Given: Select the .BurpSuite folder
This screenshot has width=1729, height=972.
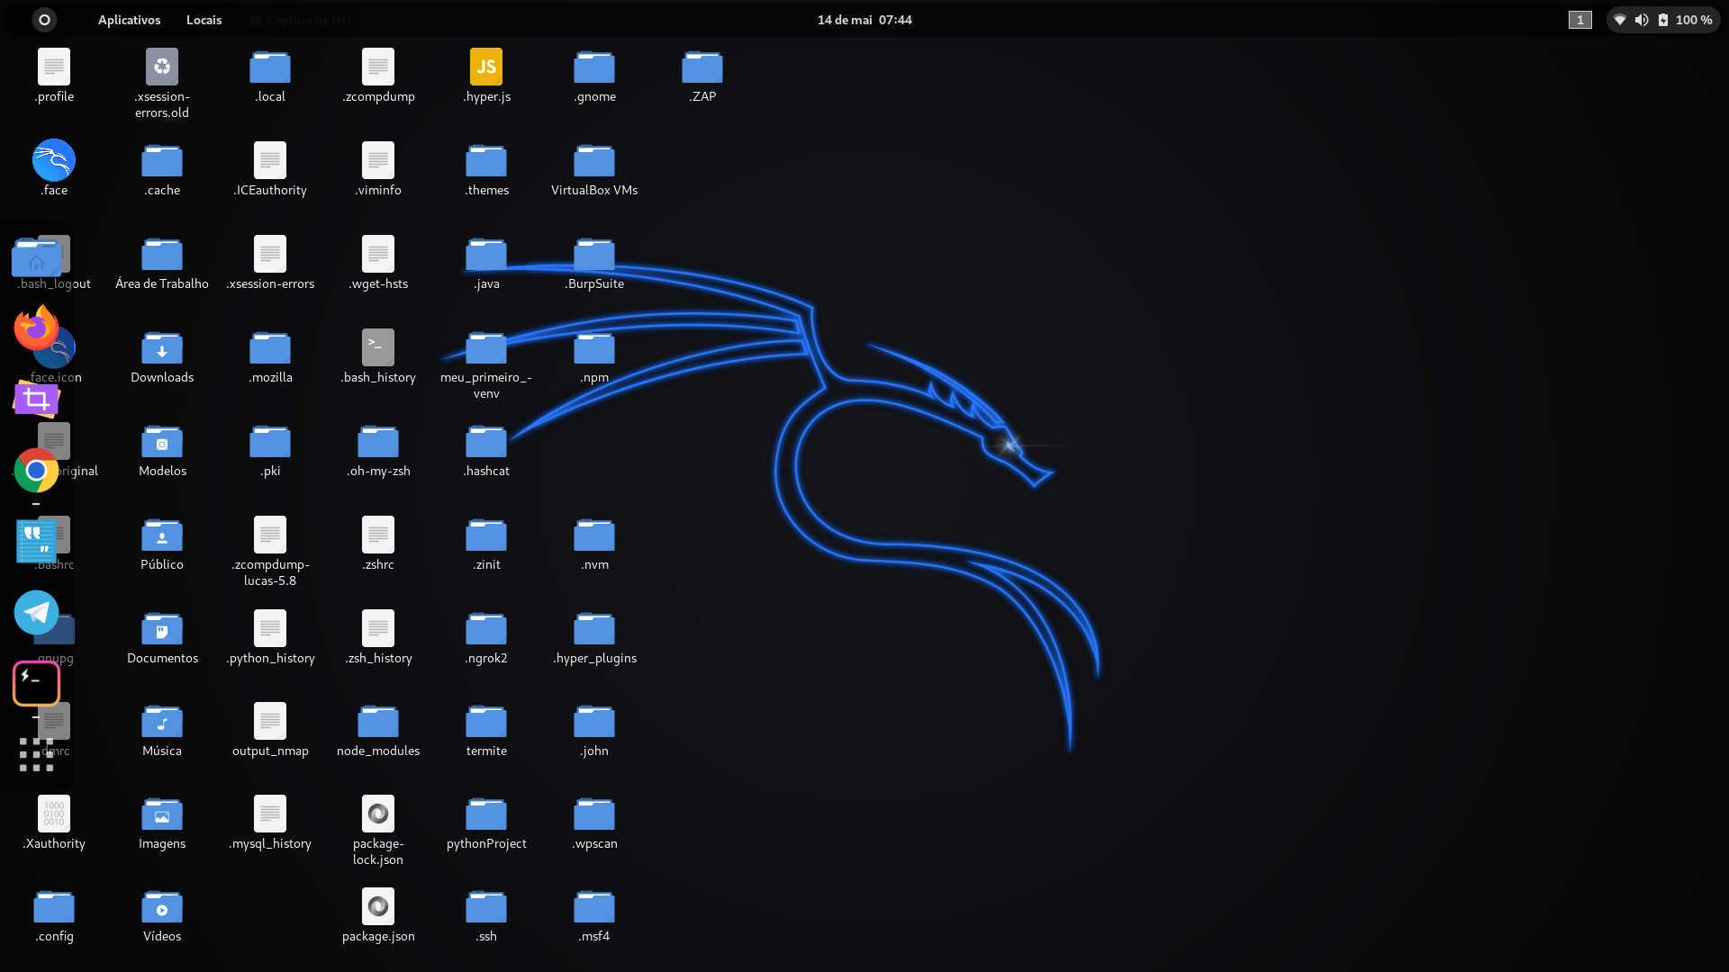Looking at the screenshot, I should tap(594, 254).
